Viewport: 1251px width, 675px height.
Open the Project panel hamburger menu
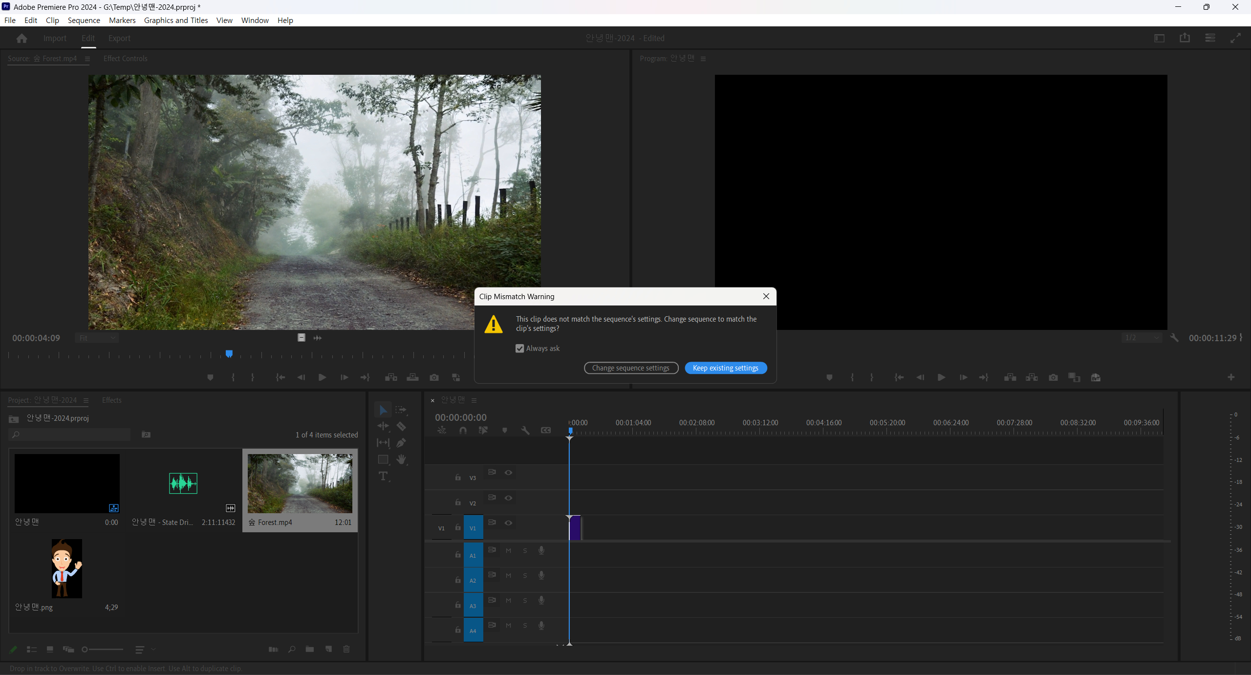point(86,400)
